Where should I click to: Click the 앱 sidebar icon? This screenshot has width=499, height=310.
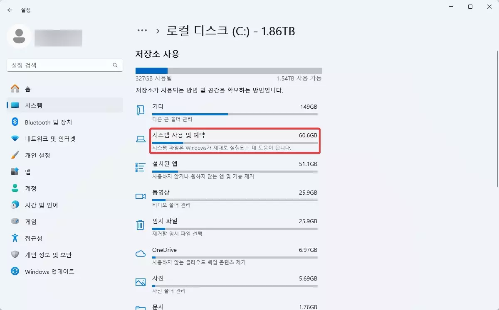click(14, 171)
